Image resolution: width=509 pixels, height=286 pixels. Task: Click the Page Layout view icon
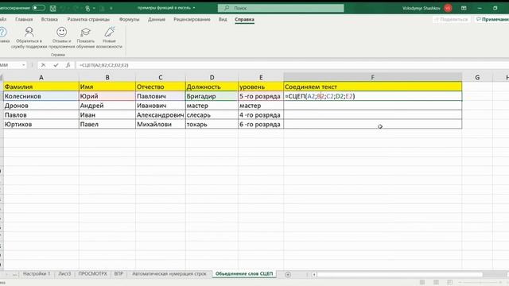pyautogui.click(x=436, y=283)
